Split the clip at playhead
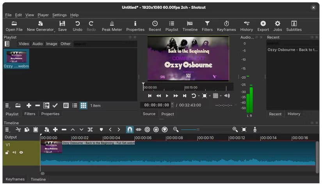Image resolution: width=322 pixels, height=186 pixels. click(x=90, y=130)
